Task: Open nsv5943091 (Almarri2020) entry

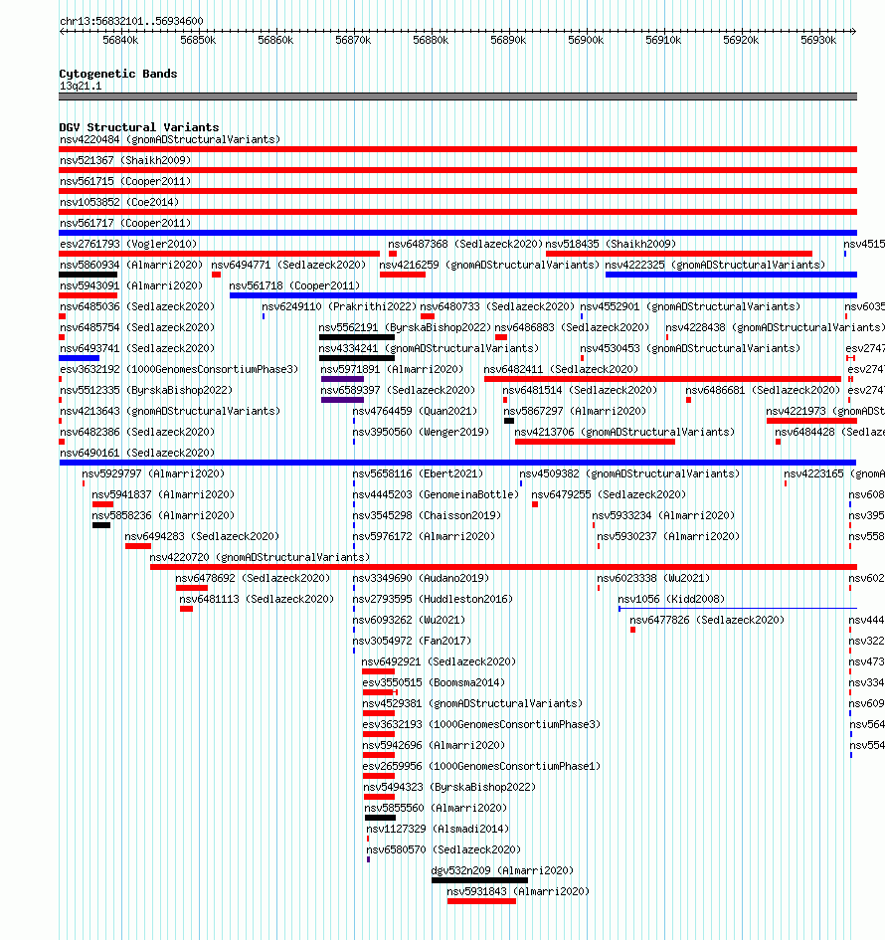Action: pyautogui.click(x=130, y=285)
